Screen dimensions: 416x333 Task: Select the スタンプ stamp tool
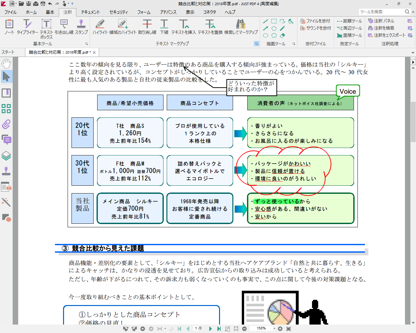81,26
